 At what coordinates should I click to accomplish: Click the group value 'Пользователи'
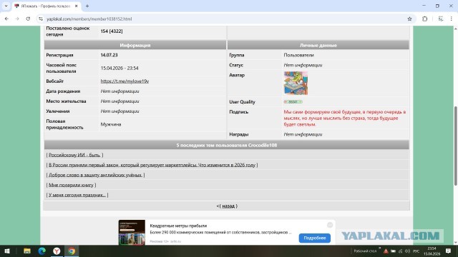point(298,55)
